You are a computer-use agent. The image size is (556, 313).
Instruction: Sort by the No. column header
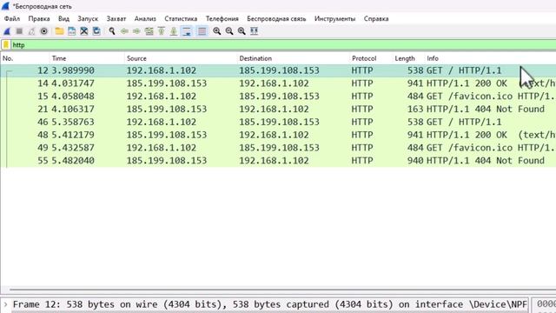click(x=25, y=58)
